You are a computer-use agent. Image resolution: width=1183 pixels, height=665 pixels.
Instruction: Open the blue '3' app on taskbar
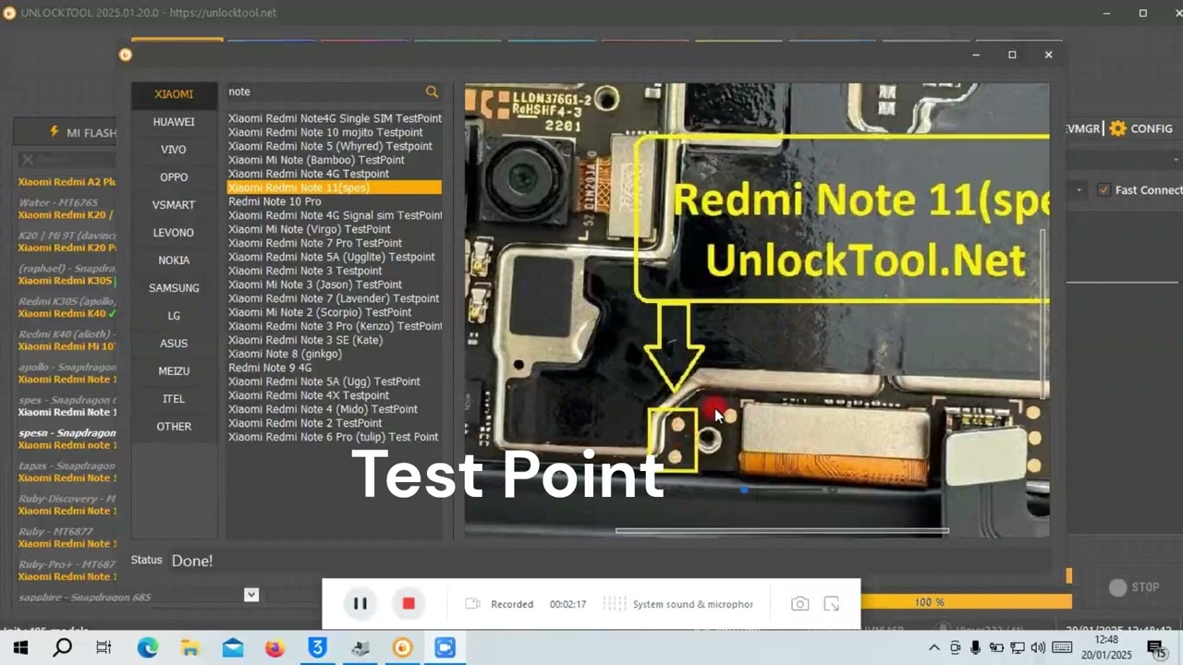(x=317, y=648)
